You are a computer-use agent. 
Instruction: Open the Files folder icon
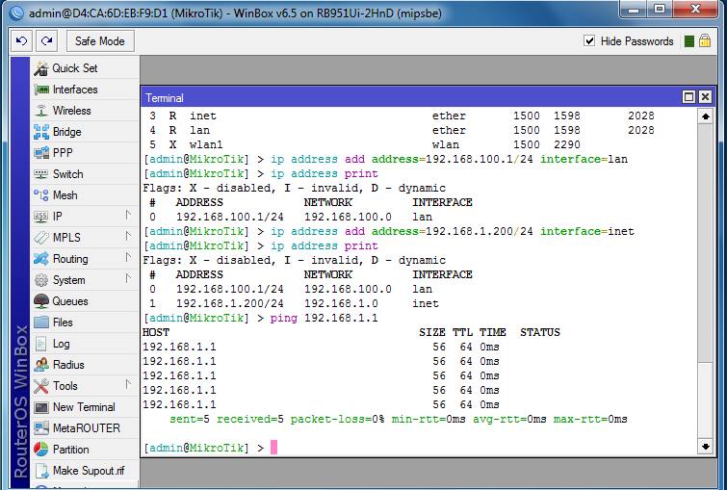(40, 322)
